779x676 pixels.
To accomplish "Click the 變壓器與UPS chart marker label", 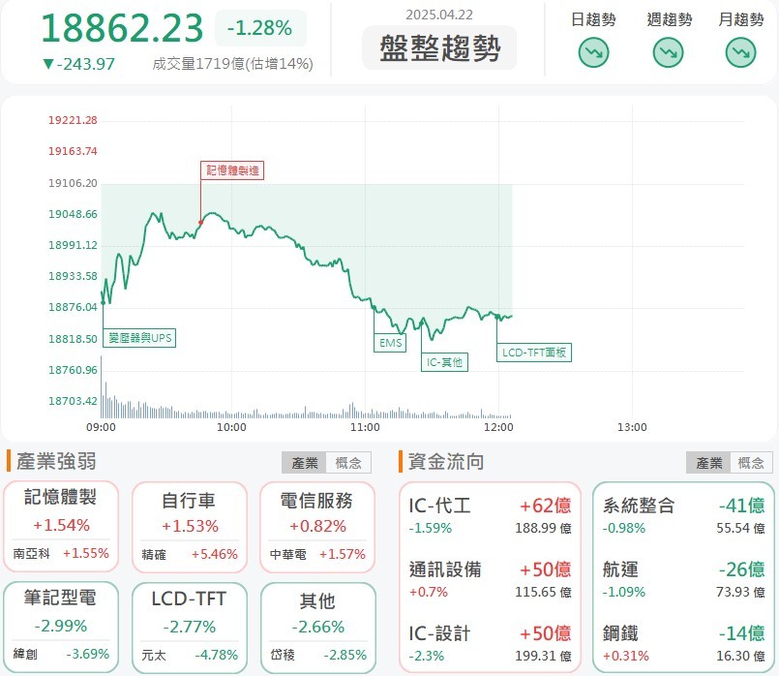I will click(x=139, y=338).
